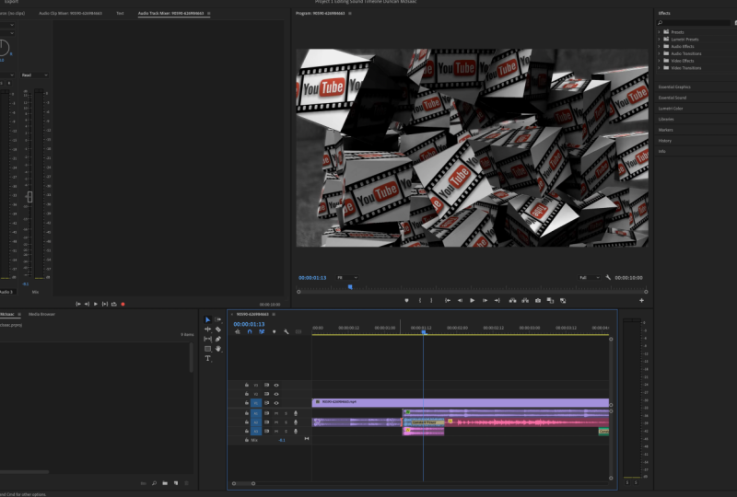Click the Lift button in Program Monitor
This screenshot has height=497, width=737.
coord(513,301)
